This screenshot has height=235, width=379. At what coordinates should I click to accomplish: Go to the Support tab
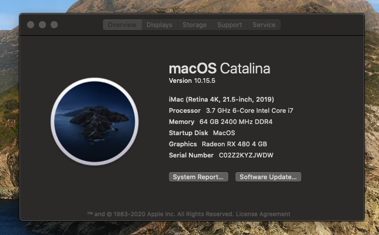click(x=230, y=25)
